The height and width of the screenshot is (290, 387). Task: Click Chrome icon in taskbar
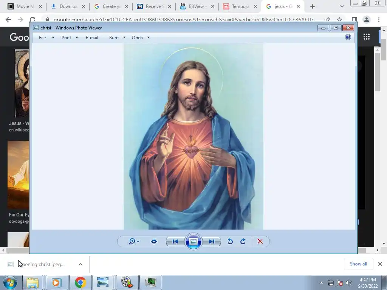pyautogui.click(x=80, y=282)
